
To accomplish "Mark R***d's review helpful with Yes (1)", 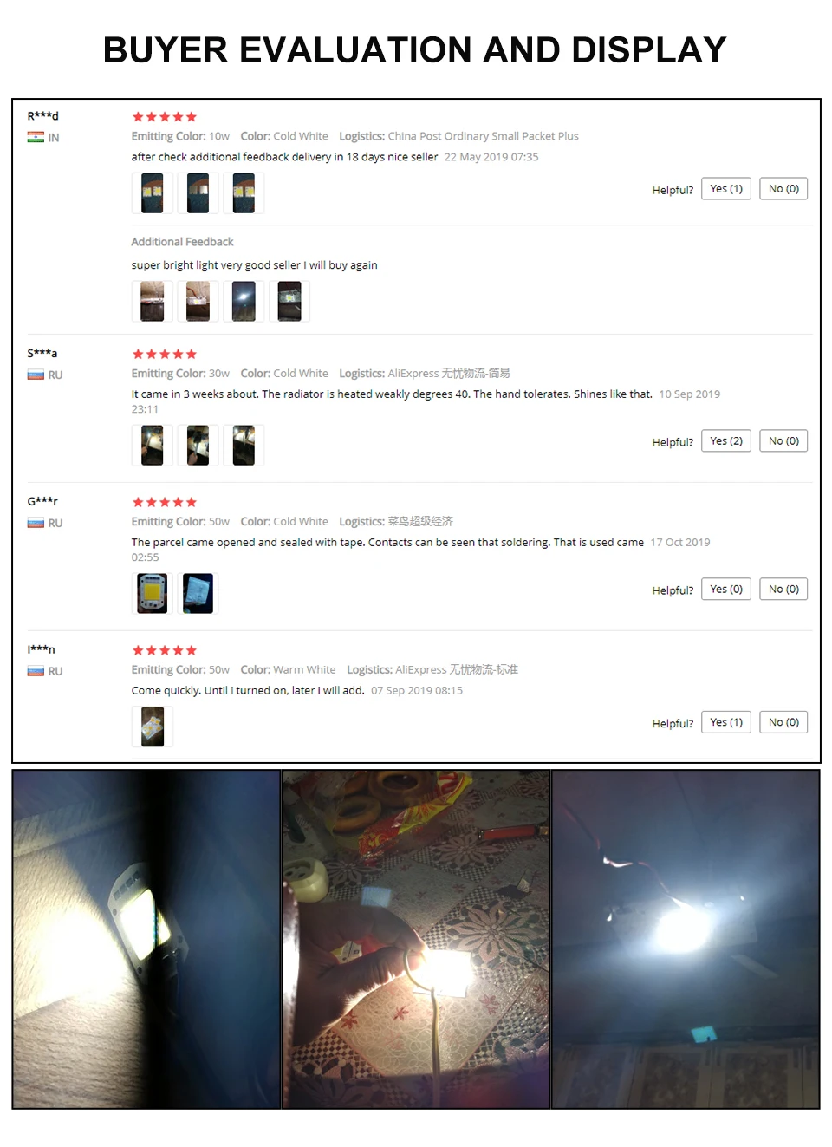I will pos(726,189).
